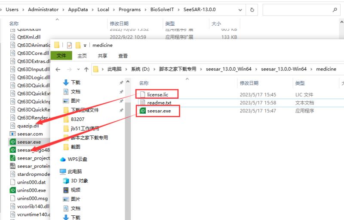Select the seesar_project file icon
344x220 pixels.
[x=13, y=158]
